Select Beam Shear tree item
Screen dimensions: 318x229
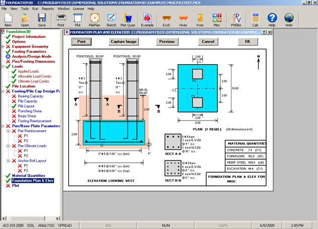coord(27,116)
